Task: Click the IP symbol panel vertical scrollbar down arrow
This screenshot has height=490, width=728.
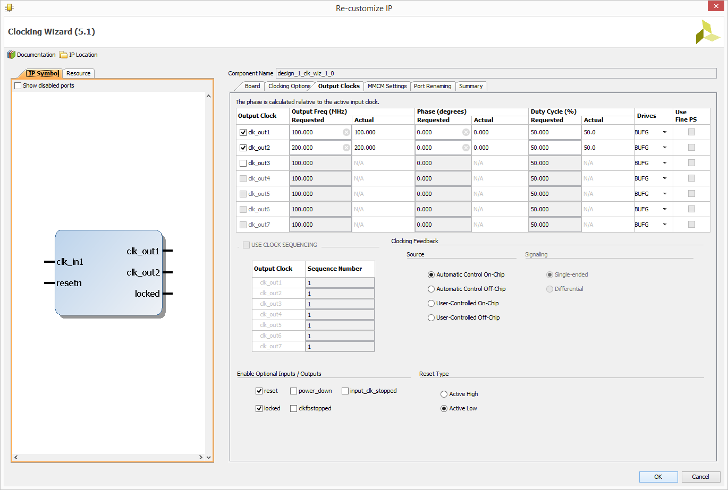Action: click(208, 457)
